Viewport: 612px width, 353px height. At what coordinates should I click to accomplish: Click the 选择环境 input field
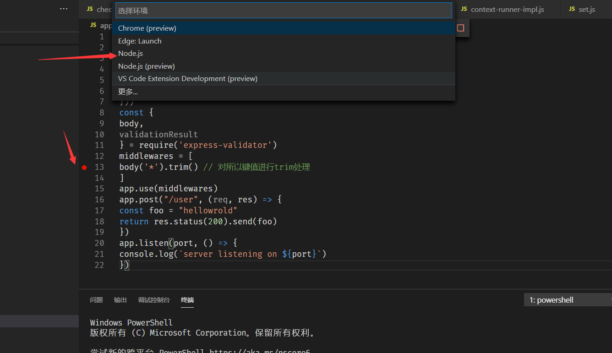(x=283, y=11)
